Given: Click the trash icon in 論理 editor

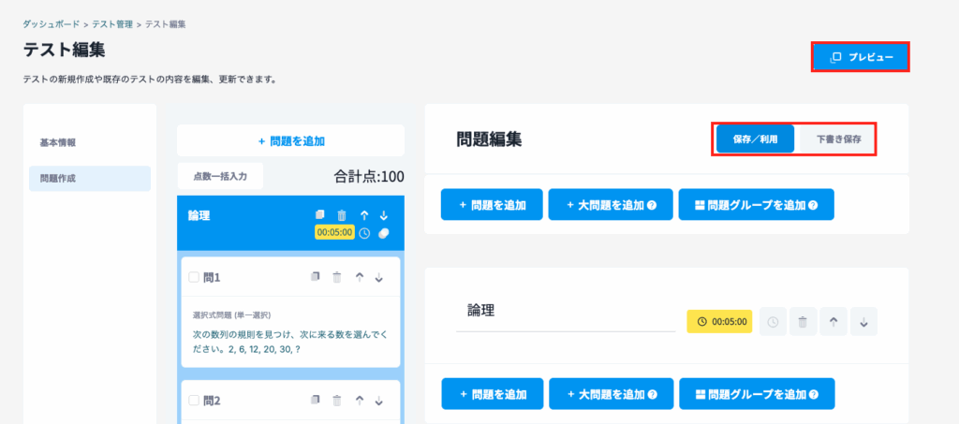Looking at the screenshot, I should point(803,321).
